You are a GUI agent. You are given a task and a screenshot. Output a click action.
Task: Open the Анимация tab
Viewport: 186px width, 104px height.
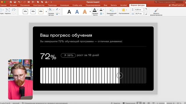(65, 5)
